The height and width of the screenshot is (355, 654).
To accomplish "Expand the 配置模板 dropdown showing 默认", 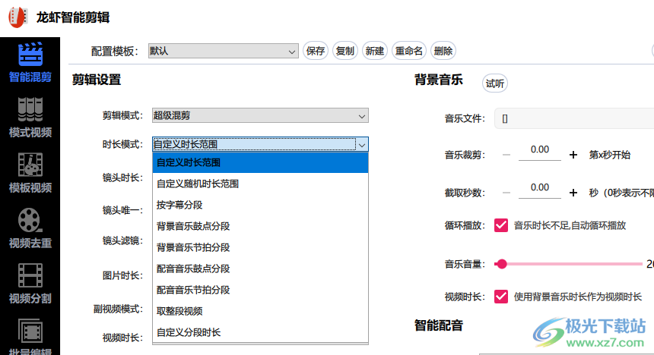I will 223,51.
